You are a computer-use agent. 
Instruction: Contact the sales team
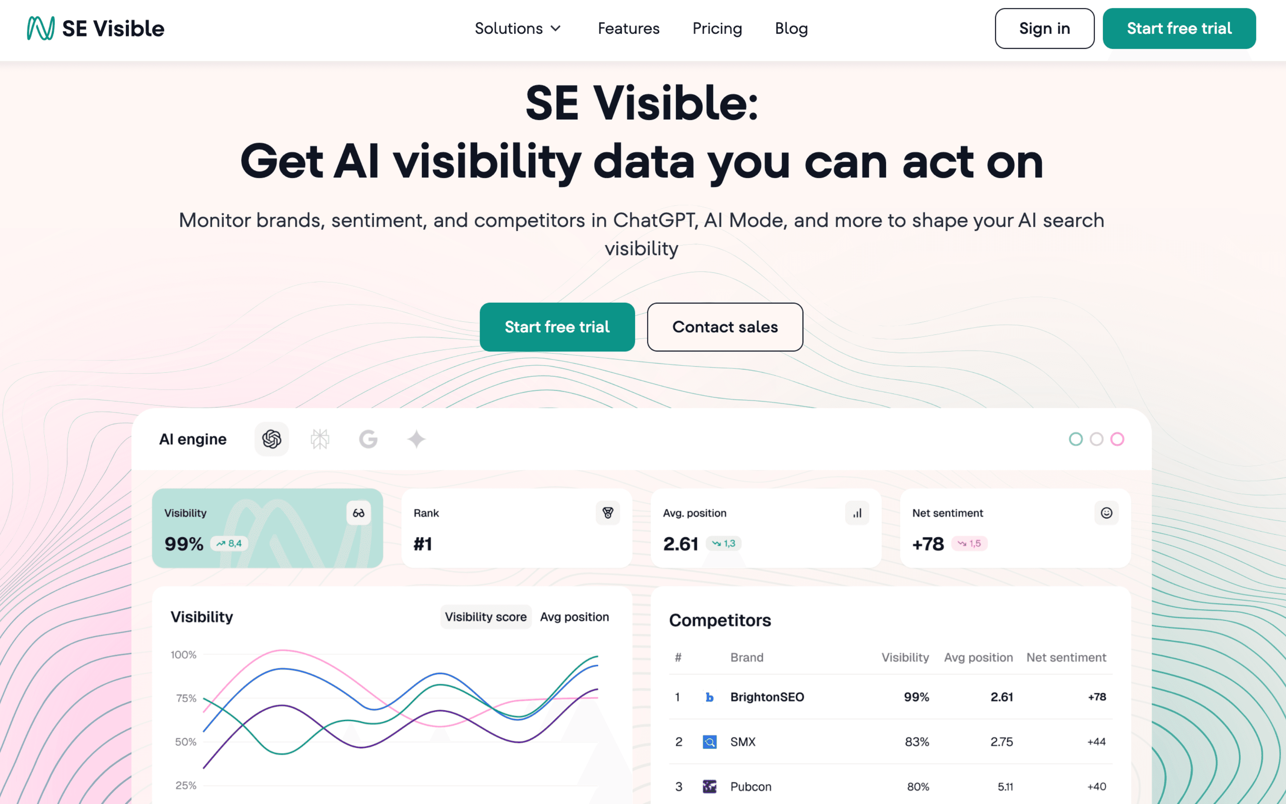coord(724,327)
